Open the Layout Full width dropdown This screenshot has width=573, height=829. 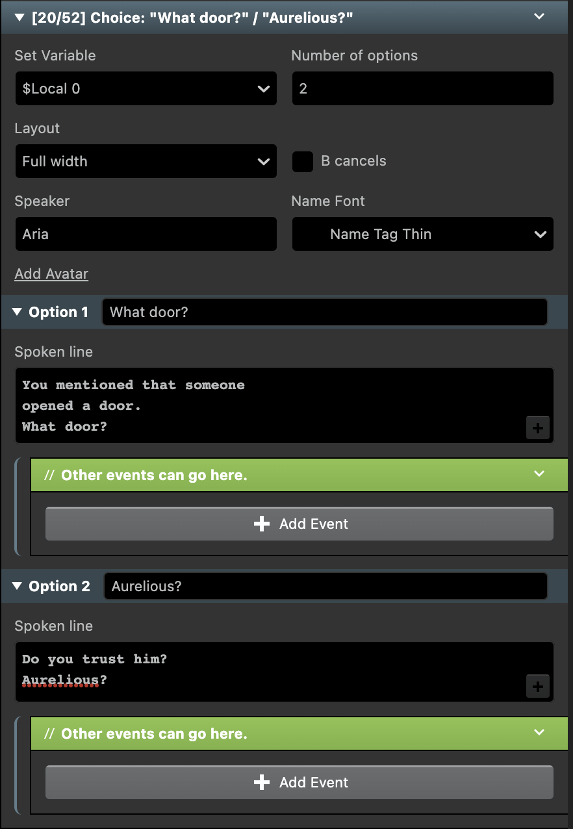(x=146, y=161)
